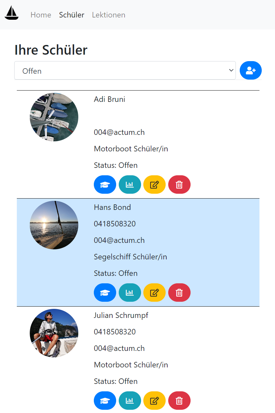The image size is (275, 413).
Task: Select the Schüler nav item
Action: point(71,15)
